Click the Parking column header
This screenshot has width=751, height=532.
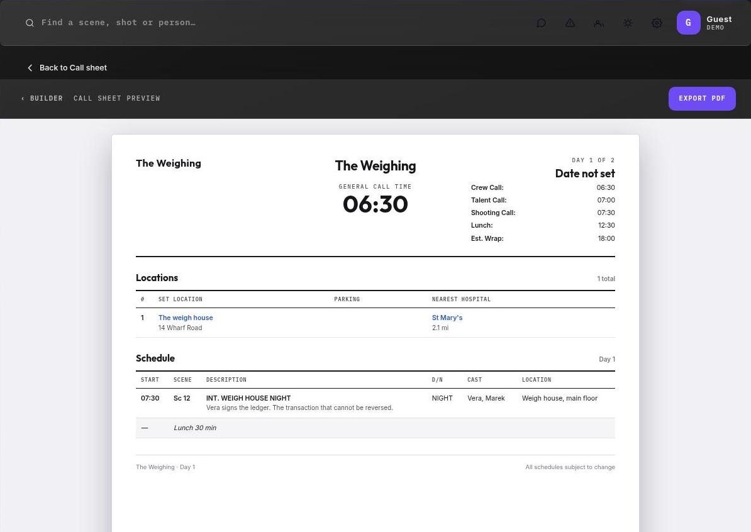click(347, 299)
